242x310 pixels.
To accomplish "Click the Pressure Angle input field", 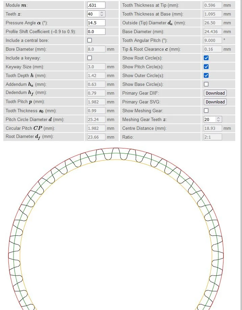I will tap(96, 23).
